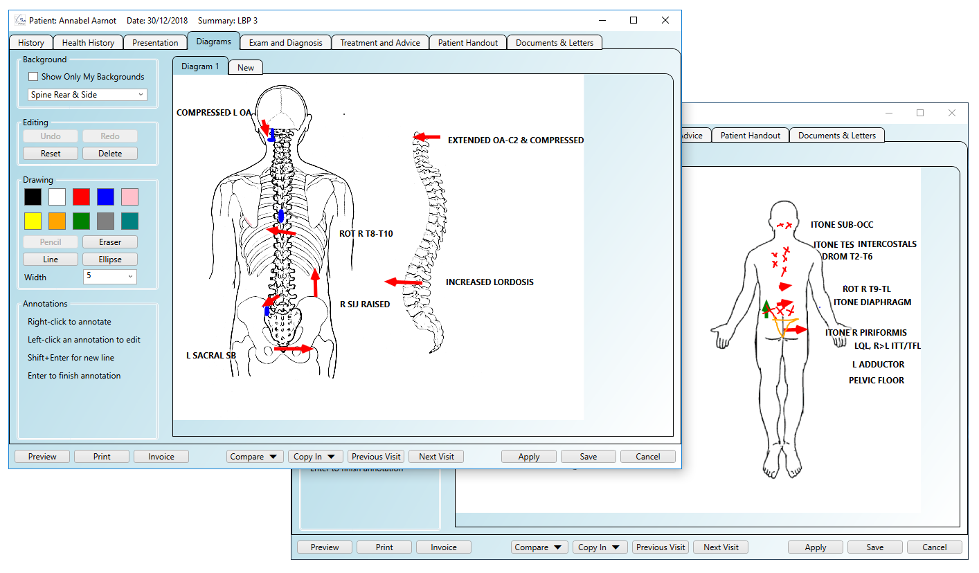Edit the R SIJ RAISED annotation
Image resolution: width=979 pixels, height=573 pixels.
point(365,304)
